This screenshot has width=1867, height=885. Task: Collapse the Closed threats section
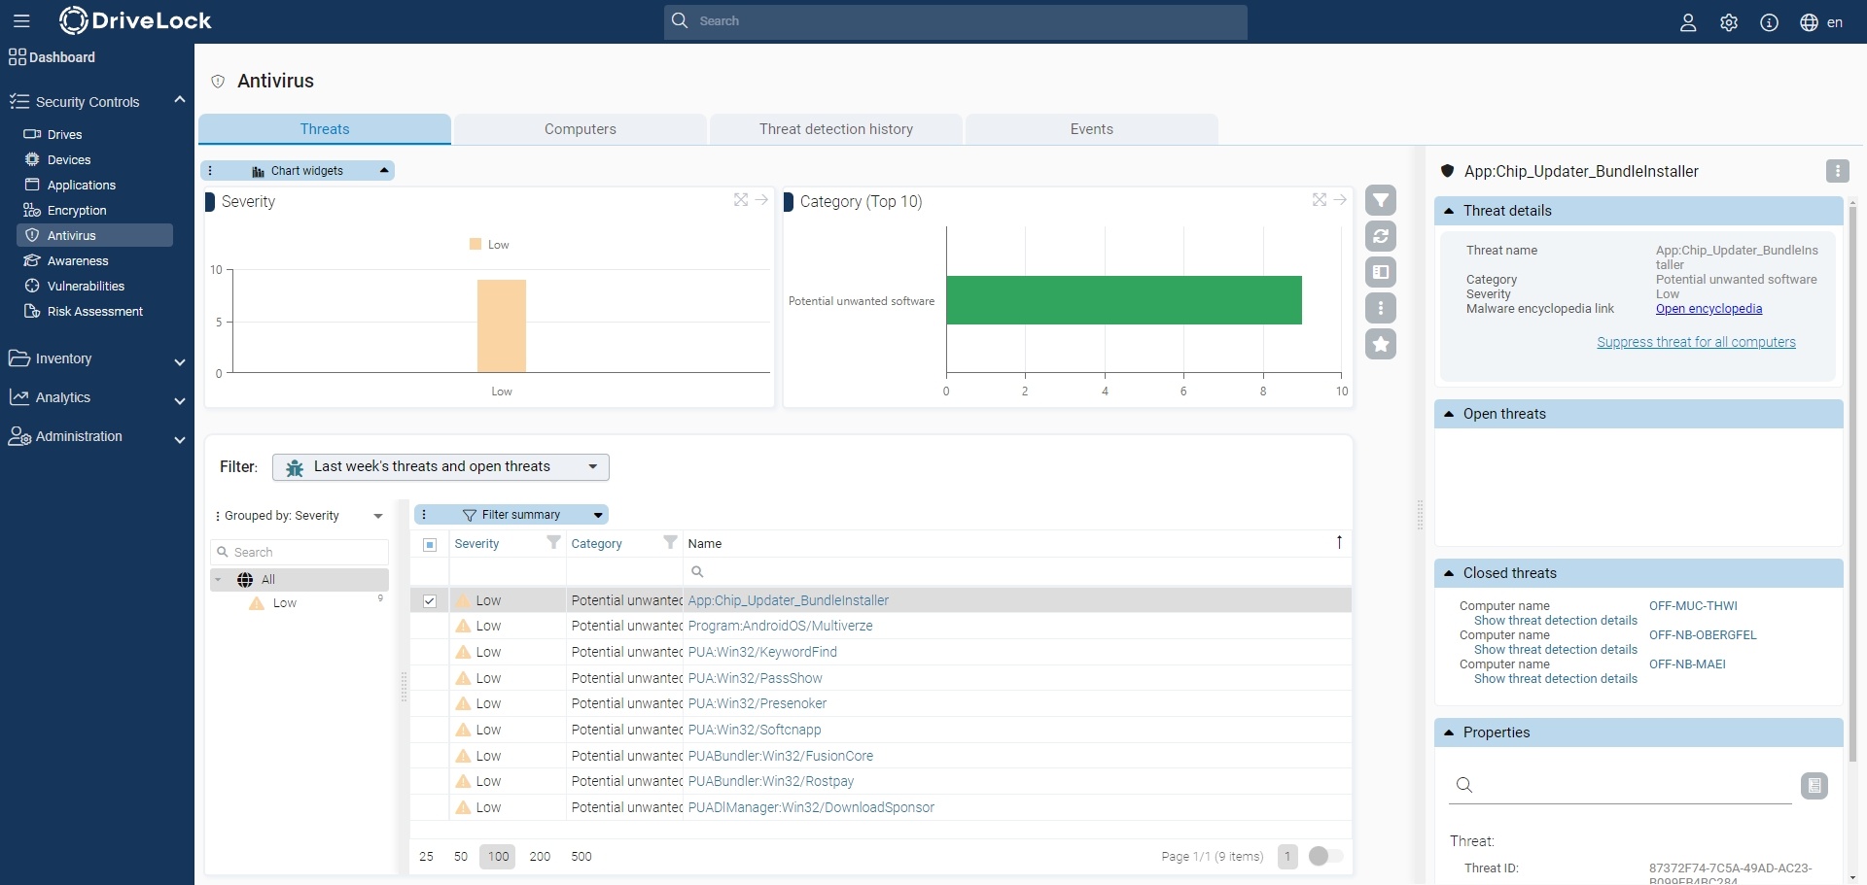click(1449, 573)
